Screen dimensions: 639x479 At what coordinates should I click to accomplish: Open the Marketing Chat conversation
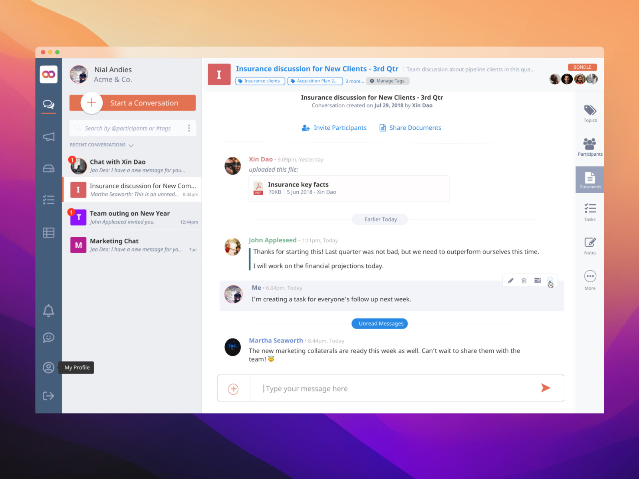pyautogui.click(x=132, y=245)
